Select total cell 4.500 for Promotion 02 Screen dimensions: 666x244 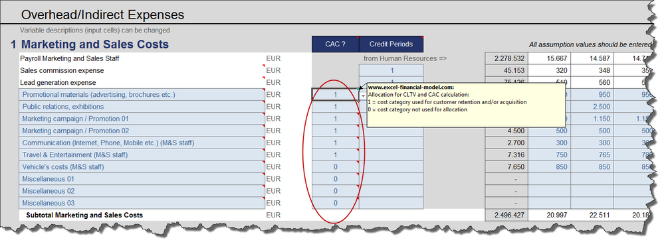click(x=506, y=131)
